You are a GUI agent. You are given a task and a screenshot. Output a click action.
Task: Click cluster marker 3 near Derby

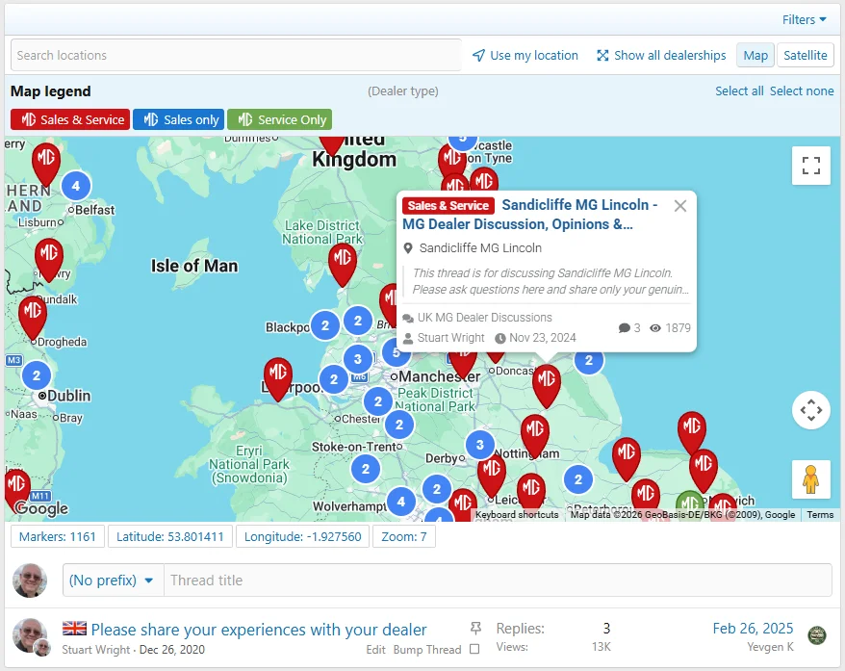pyautogui.click(x=479, y=445)
